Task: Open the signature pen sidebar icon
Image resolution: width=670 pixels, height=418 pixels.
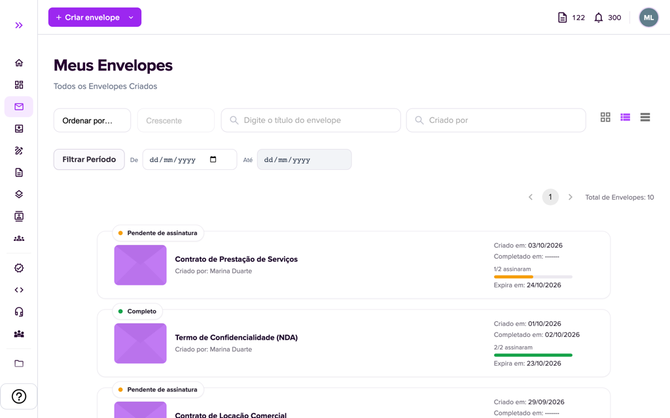Action: pyautogui.click(x=19, y=151)
